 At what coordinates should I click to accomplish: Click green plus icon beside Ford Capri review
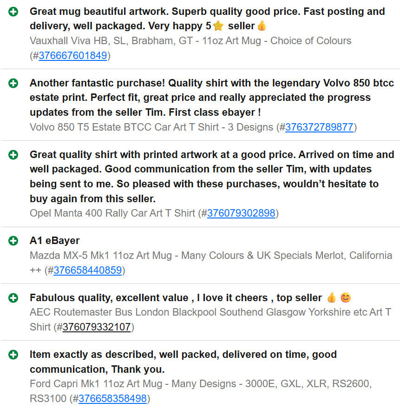point(13,355)
